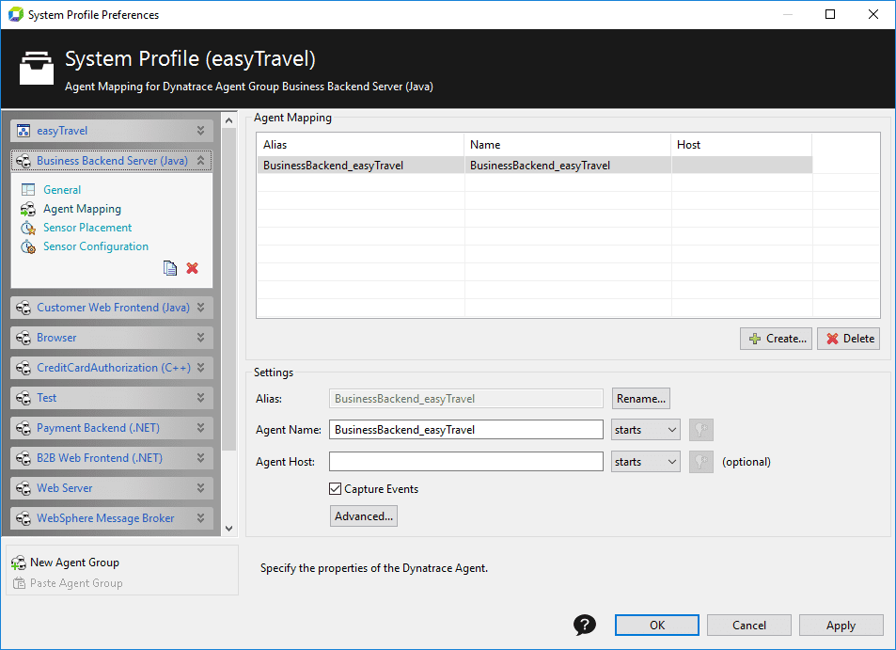Expand the Customer Web Frontend (Java) chevron
Viewport: 896px width, 650px height.
200,308
